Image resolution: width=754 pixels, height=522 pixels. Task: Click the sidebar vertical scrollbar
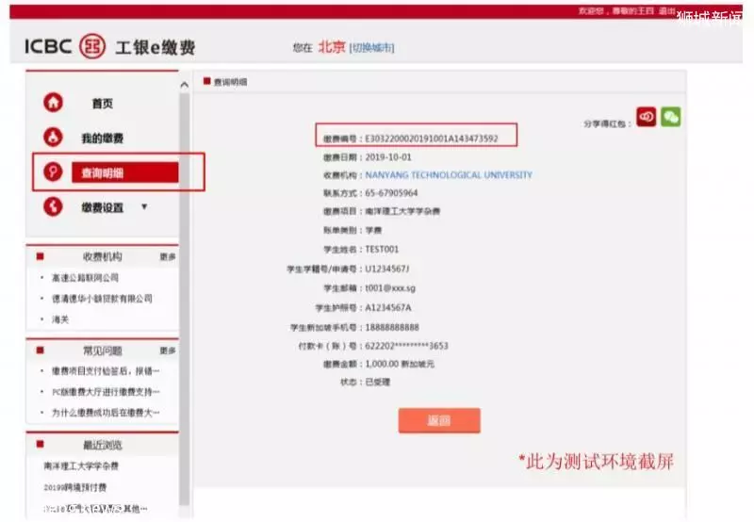[x=184, y=298]
